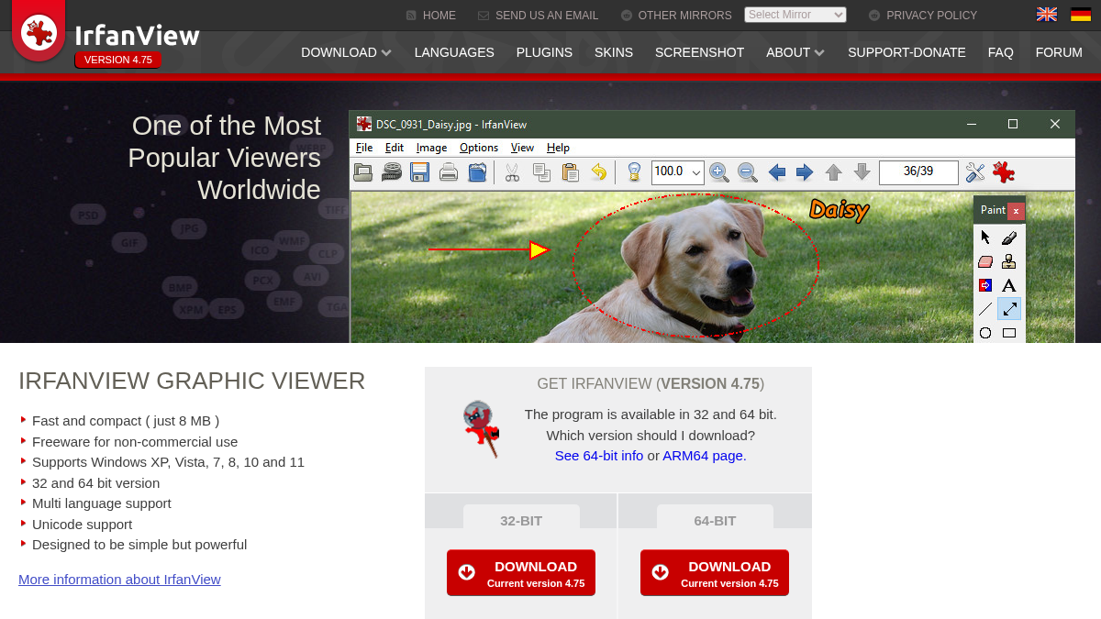Click the Save floppy disk icon
Image resolution: width=1101 pixels, height=619 pixels.
point(420,171)
